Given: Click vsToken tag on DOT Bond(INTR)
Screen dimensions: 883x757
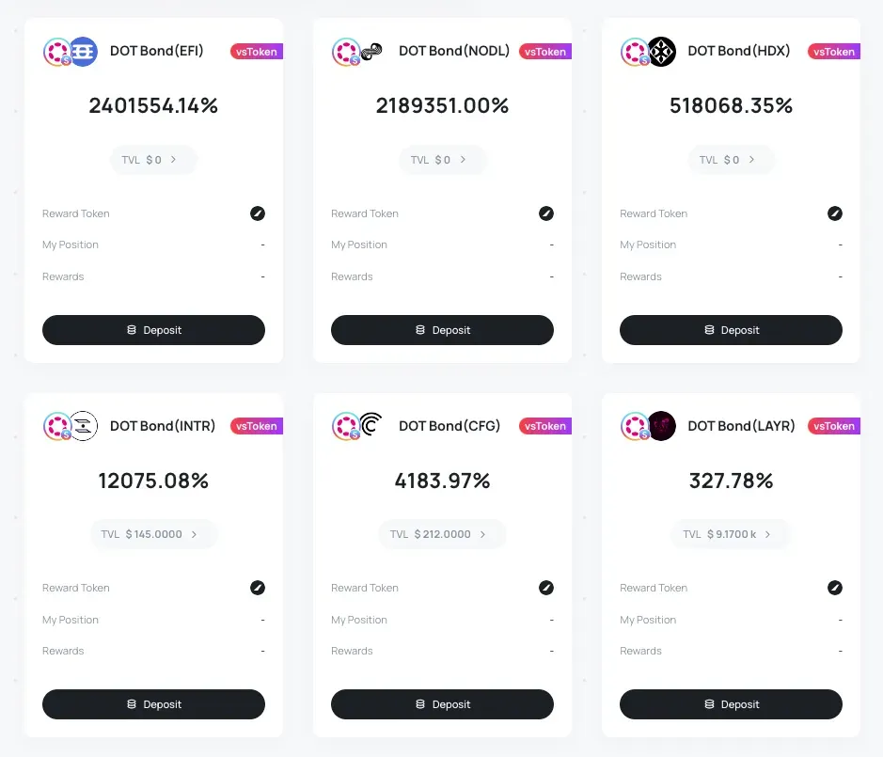Looking at the screenshot, I should click(256, 426).
